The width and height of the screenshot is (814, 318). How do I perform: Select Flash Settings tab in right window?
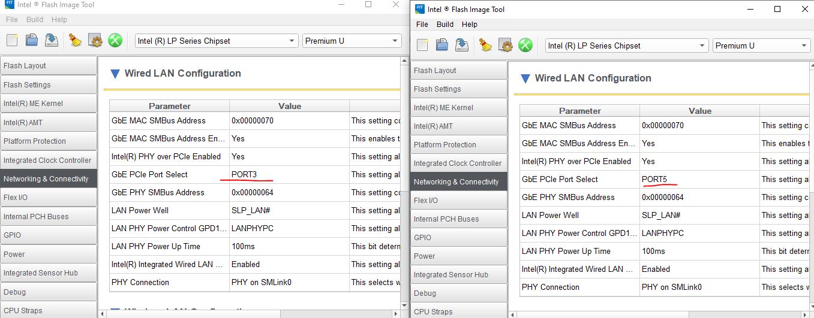click(x=459, y=89)
